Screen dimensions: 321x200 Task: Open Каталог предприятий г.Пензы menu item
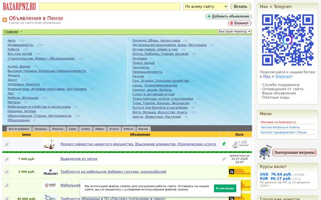[x=284, y=132]
